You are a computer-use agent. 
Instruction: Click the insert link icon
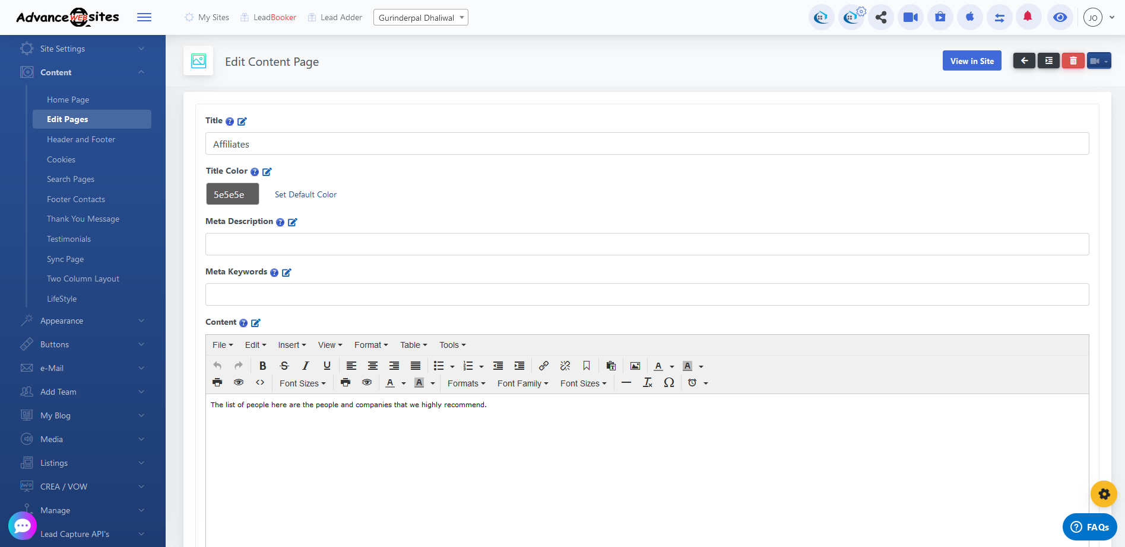(x=543, y=366)
